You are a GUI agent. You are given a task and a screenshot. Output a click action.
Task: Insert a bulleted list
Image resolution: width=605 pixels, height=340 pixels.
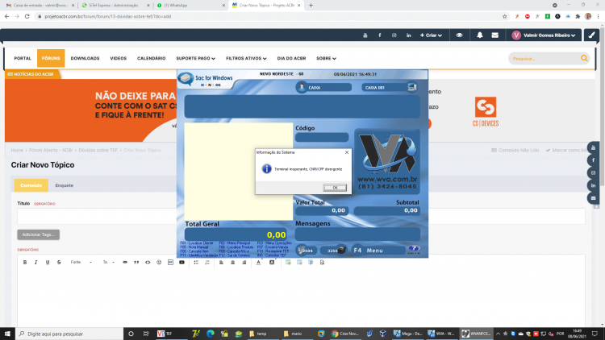pos(196,262)
